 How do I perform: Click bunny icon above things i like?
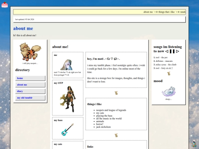tap(116, 93)
